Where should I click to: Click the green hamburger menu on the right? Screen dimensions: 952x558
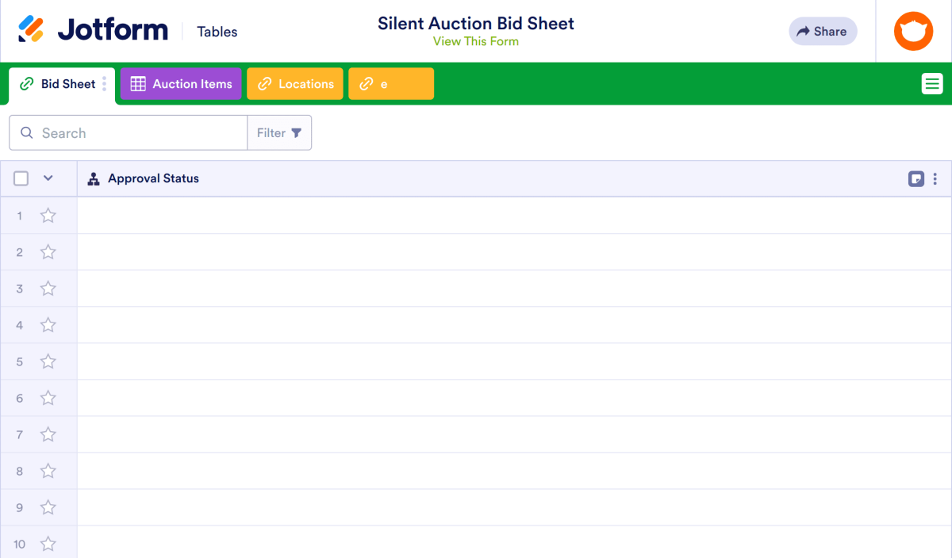point(931,82)
